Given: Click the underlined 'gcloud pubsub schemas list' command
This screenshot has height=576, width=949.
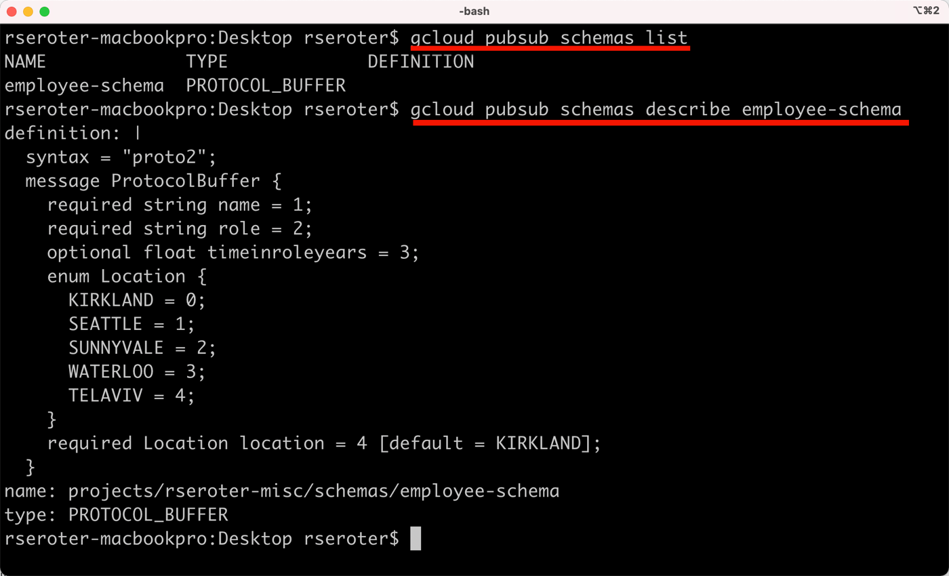Looking at the screenshot, I should click(549, 38).
